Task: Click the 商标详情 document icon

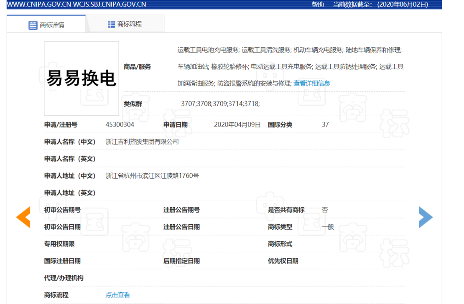Action: coord(33,25)
